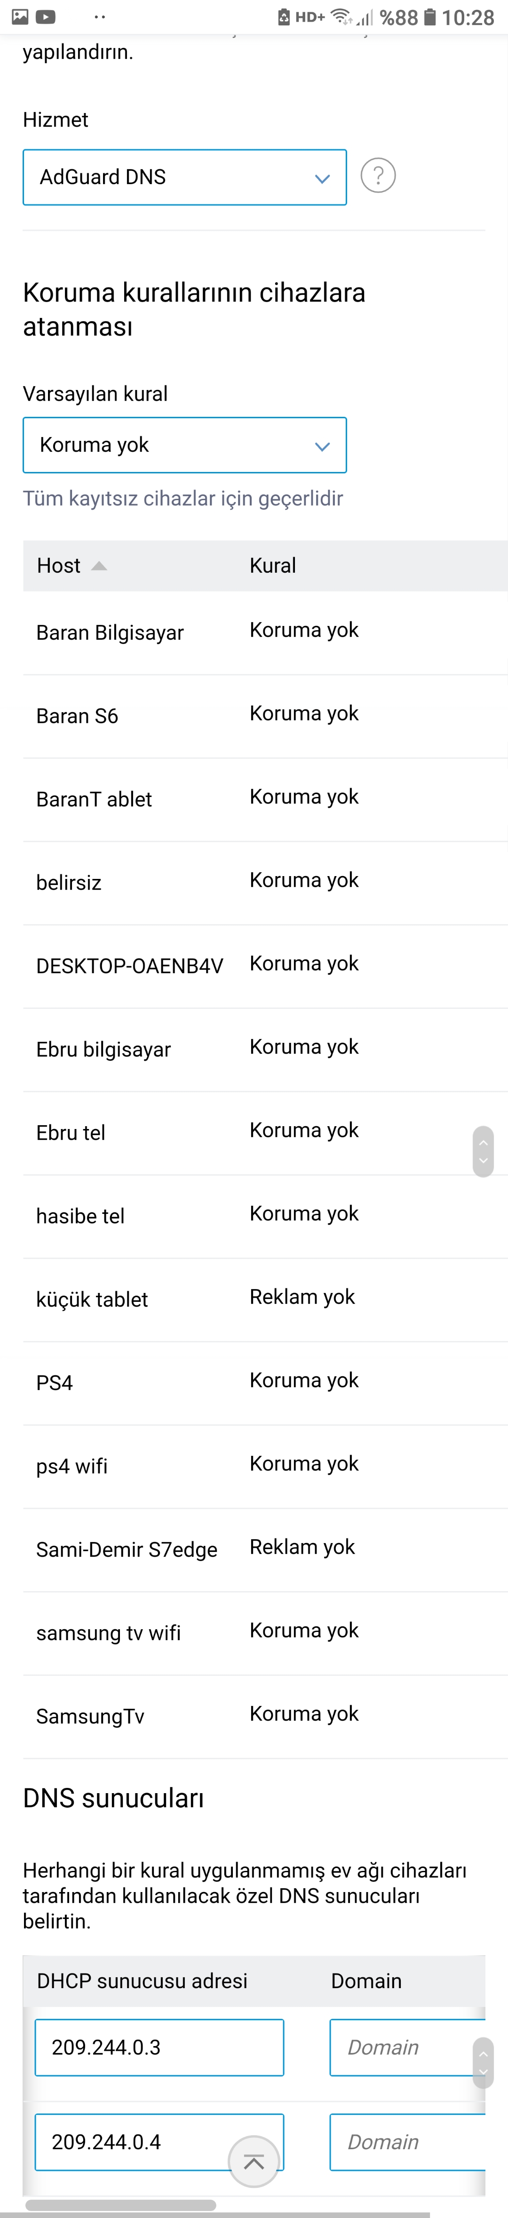Viewport: 508px width, 2218px height.
Task: Tap the scroll-to-top arrow button
Action: (254, 2161)
